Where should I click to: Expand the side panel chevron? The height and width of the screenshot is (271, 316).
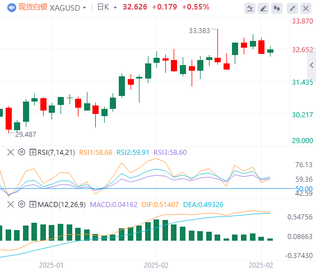click(x=312, y=65)
